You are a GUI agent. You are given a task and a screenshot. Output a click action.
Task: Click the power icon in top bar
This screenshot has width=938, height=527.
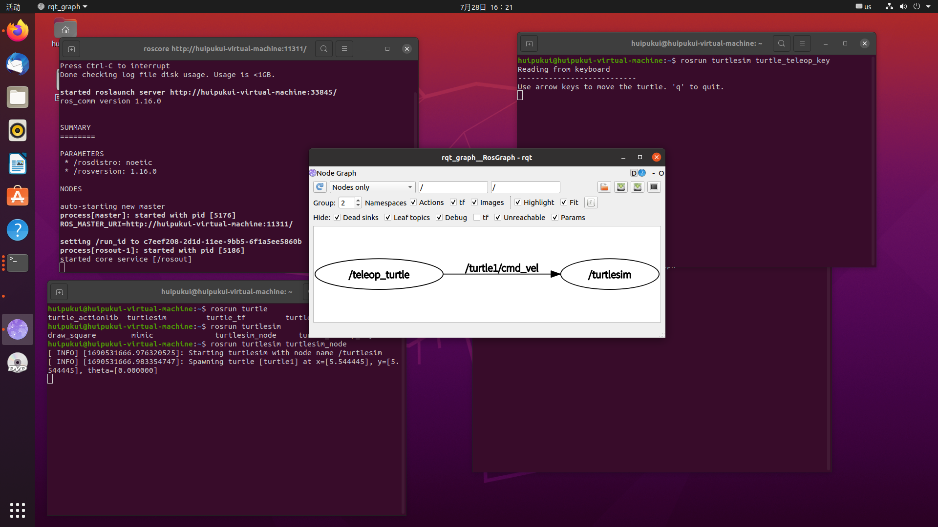click(917, 7)
